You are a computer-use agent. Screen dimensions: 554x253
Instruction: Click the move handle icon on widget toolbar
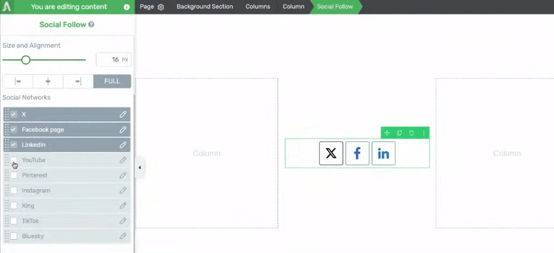coord(386,133)
